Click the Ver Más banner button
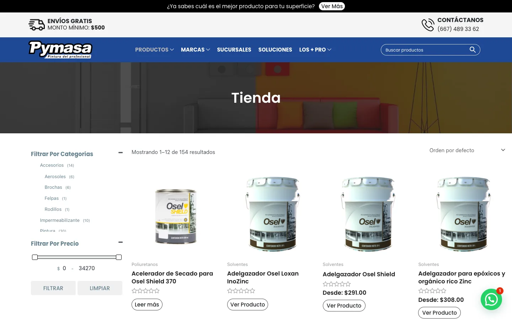Screen dimensions: 512x320 (332, 6)
